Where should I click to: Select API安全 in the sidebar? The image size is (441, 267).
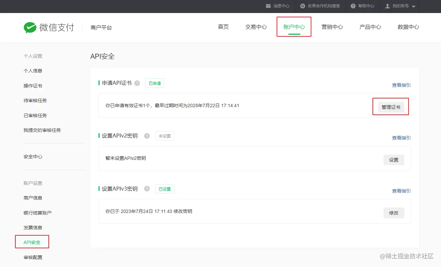coord(32,242)
